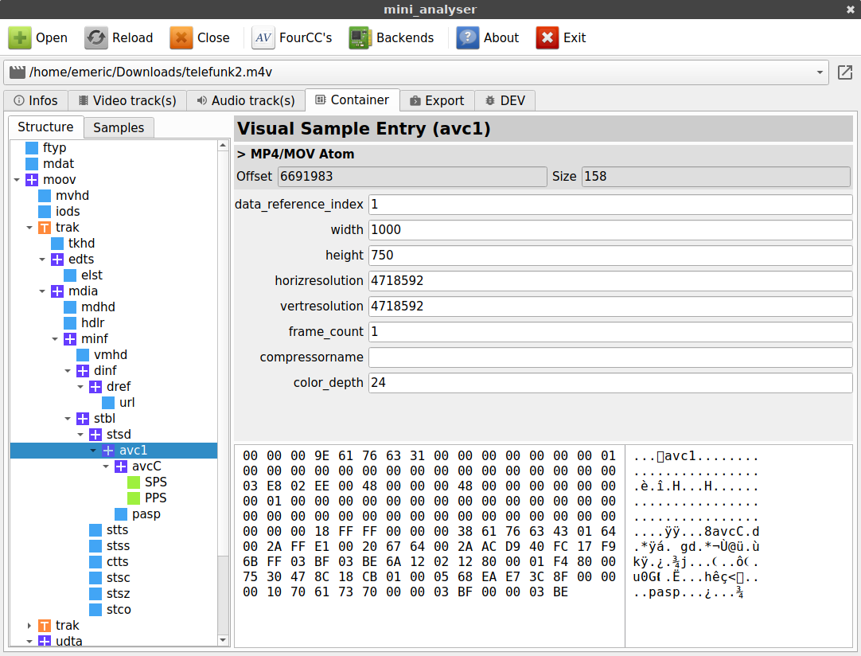Image resolution: width=861 pixels, height=656 pixels.
Task: Click the green PPS parameter icon
Action: (134, 498)
